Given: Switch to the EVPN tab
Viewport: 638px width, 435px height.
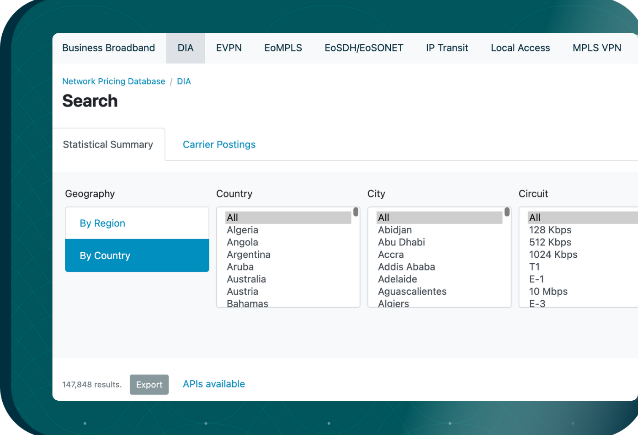Looking at the screenshot, I should pos(229,48).
